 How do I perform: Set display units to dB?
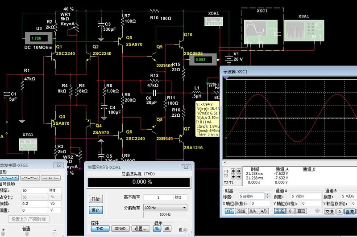(168, 228)
